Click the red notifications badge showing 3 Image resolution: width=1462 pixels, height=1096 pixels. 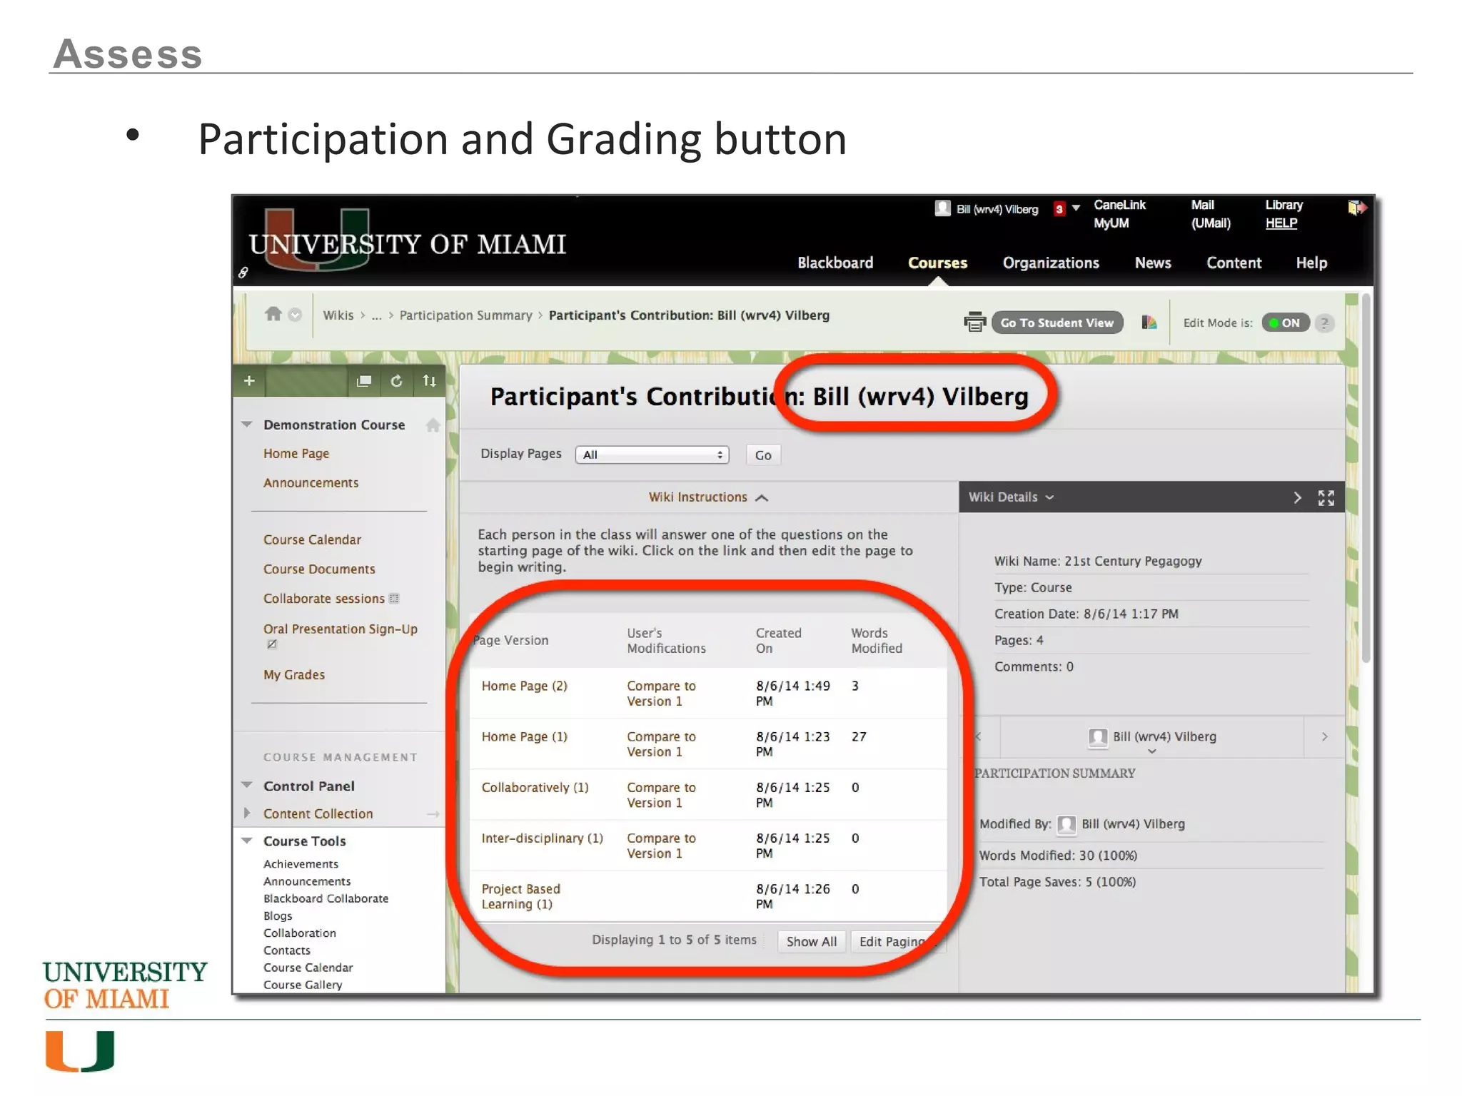click(x=1059, y=209)
